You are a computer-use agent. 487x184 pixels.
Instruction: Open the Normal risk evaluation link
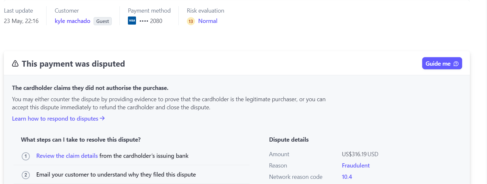coord(208,21)
